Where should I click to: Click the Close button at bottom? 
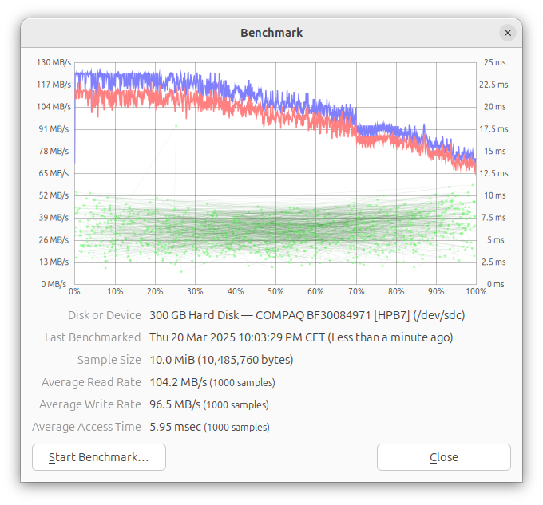point(444,457)
